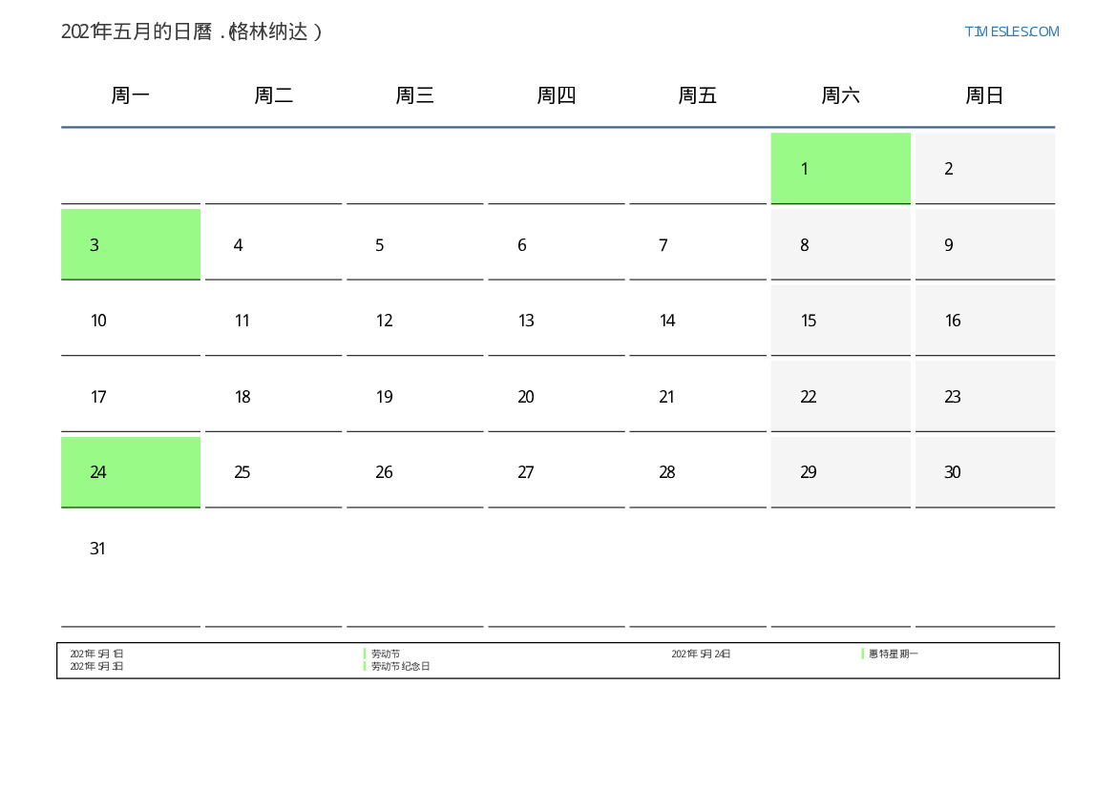Click legend date 2021年5月24日
The height and width of the screenshot is (789, 1116).
pyautogui.click(x=701, y=654)
